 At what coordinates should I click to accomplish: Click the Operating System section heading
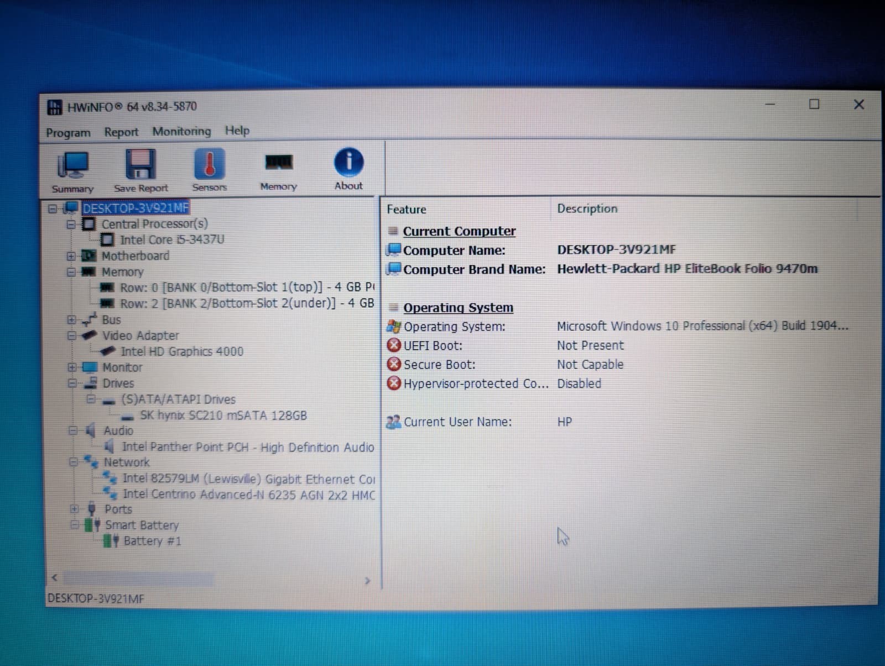coord(458,308)
